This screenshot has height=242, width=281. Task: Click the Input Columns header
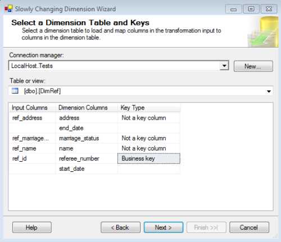click(x=32, y=108)
